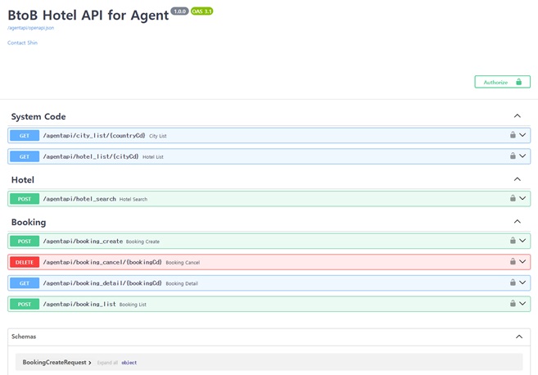
Task: Click the 'Hotel List' summary text
Action: (x=153, y=157)
